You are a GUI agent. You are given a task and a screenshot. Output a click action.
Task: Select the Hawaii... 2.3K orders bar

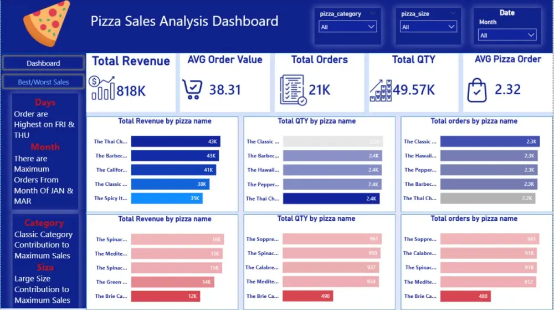pos(489,155)
